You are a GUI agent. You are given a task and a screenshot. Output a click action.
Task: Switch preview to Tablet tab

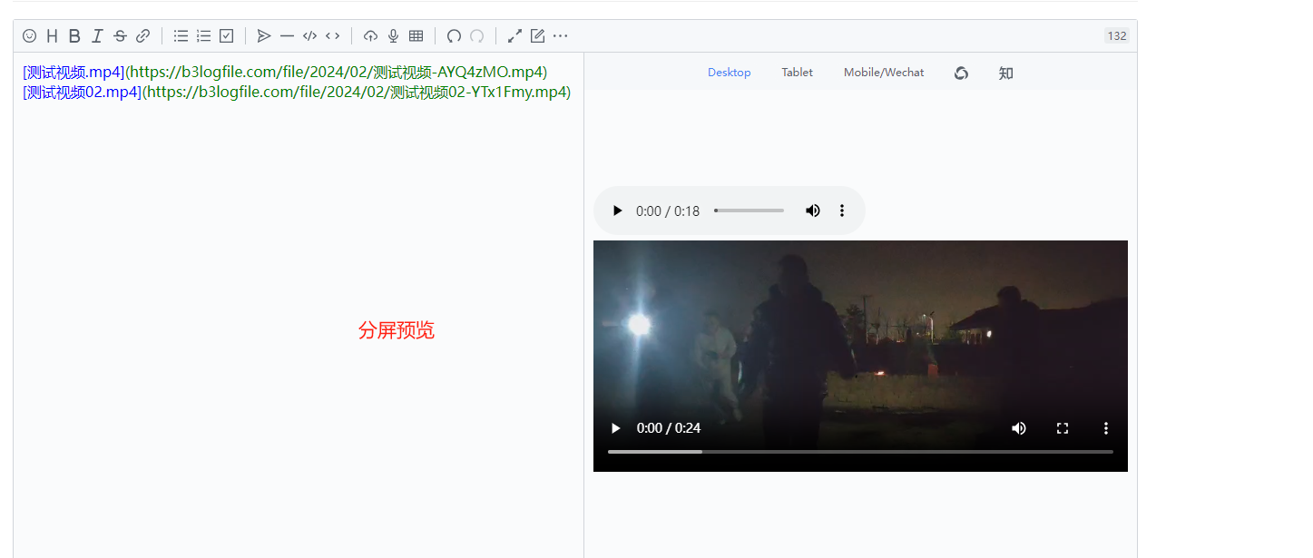tap(797, 73)
